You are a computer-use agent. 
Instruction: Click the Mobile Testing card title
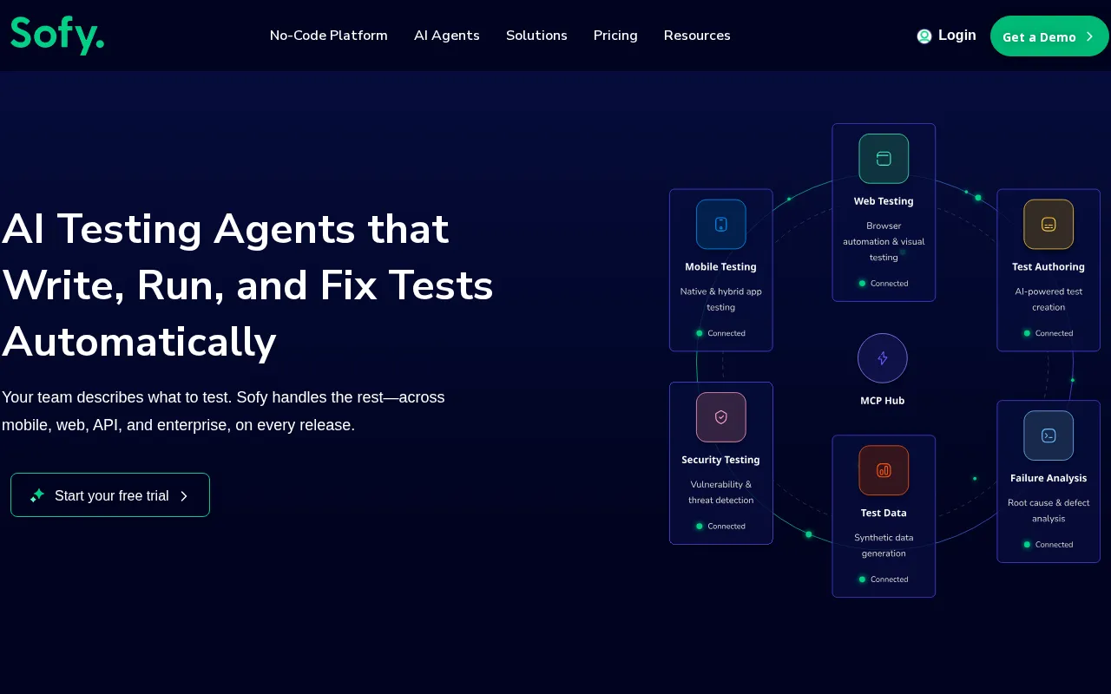720,267
